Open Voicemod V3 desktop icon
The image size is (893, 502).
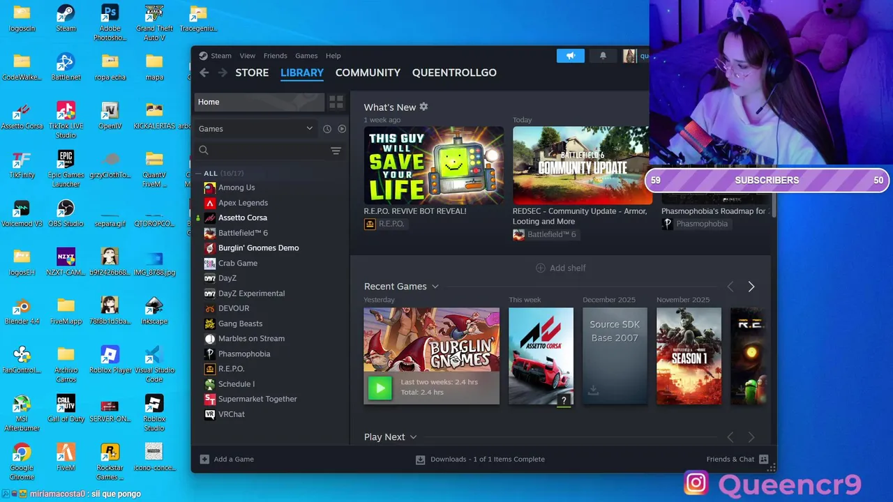tap(22, 213)
